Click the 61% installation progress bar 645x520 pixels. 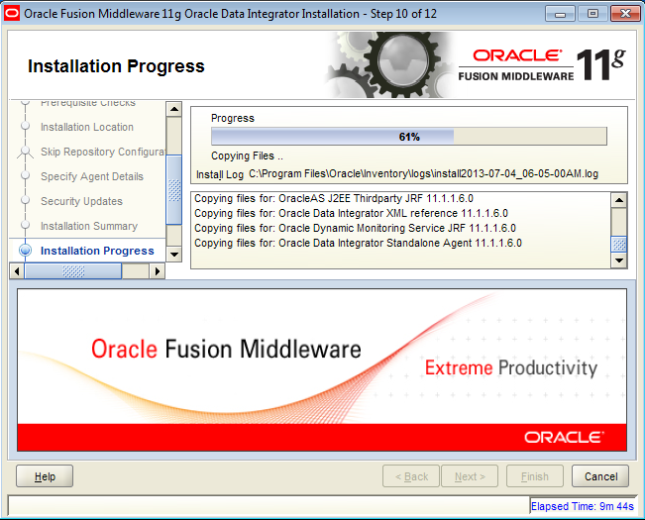409,137
